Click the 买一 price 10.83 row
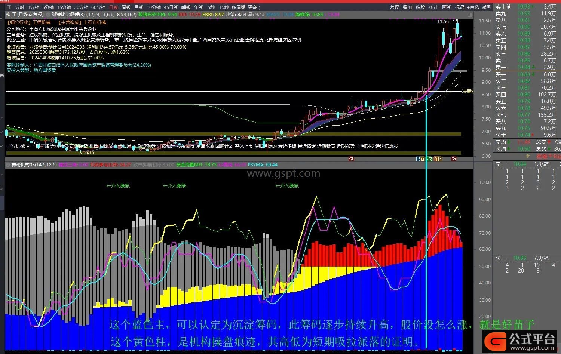 pos(527,74)
